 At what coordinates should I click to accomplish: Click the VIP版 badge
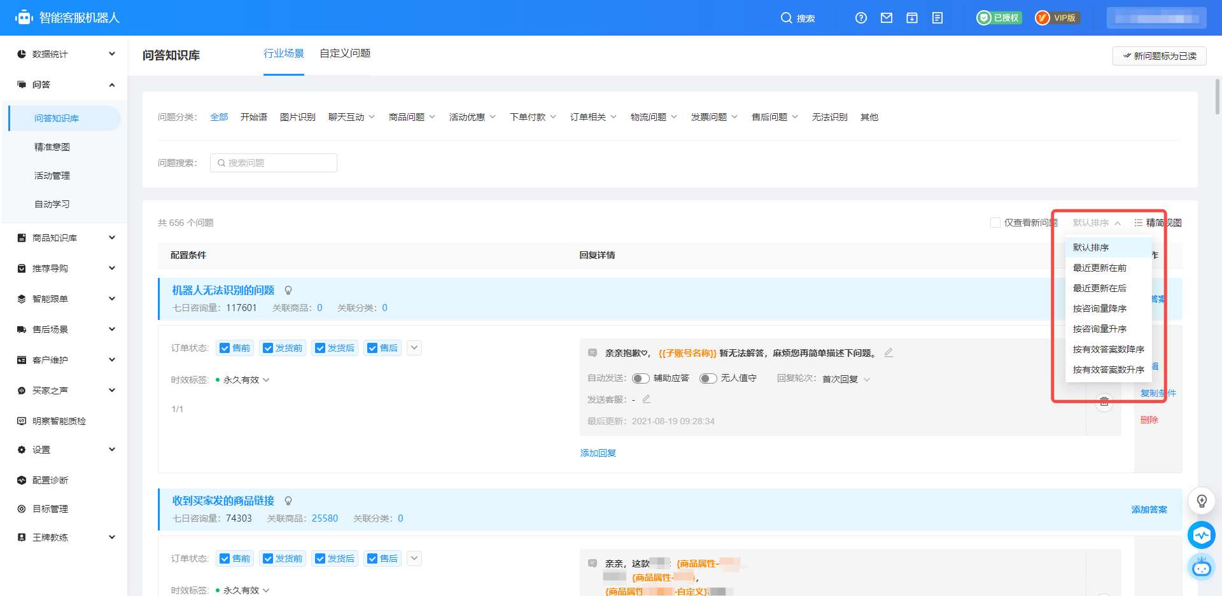(x=1057, y=18)
